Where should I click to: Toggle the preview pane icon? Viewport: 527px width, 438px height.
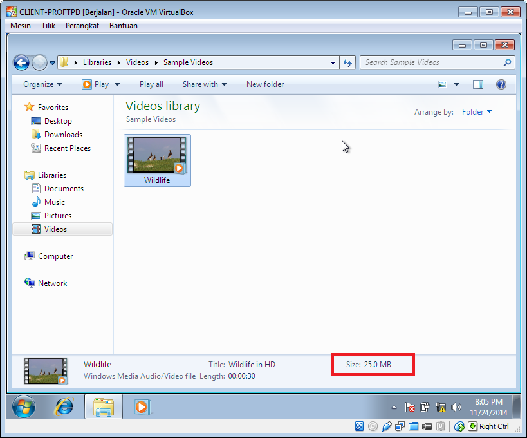tap(478, 84)
